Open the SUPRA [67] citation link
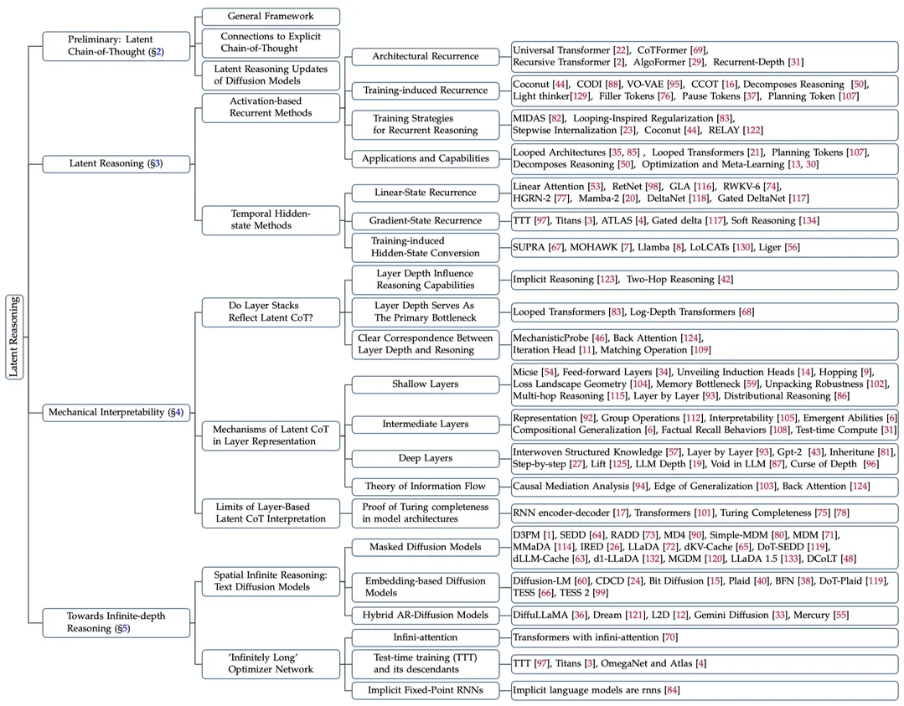Image resolution: width=904 pixels, height=706 pixels. 539,247
